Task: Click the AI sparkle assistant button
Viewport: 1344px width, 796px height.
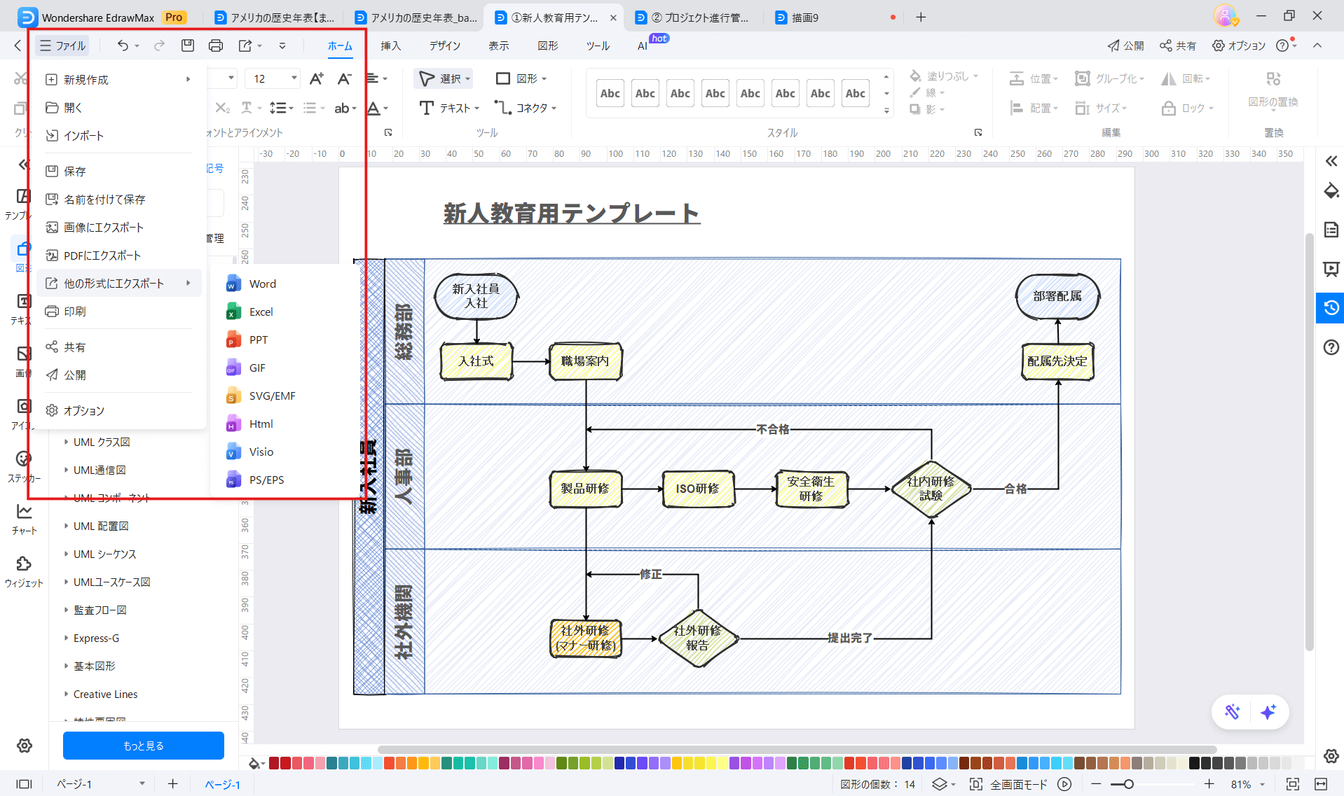Action: tap(1268, 712)
